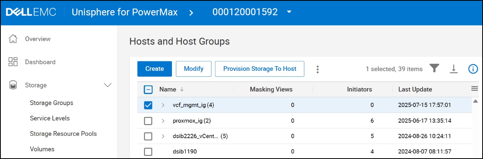Viewport: 483px width, 159px height.
Task: Open Storage Resource Pools page
Action: point(63,134)
